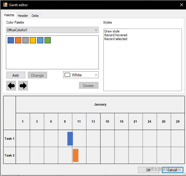
Task: Click day 21 column header
Action: (136, 121)
